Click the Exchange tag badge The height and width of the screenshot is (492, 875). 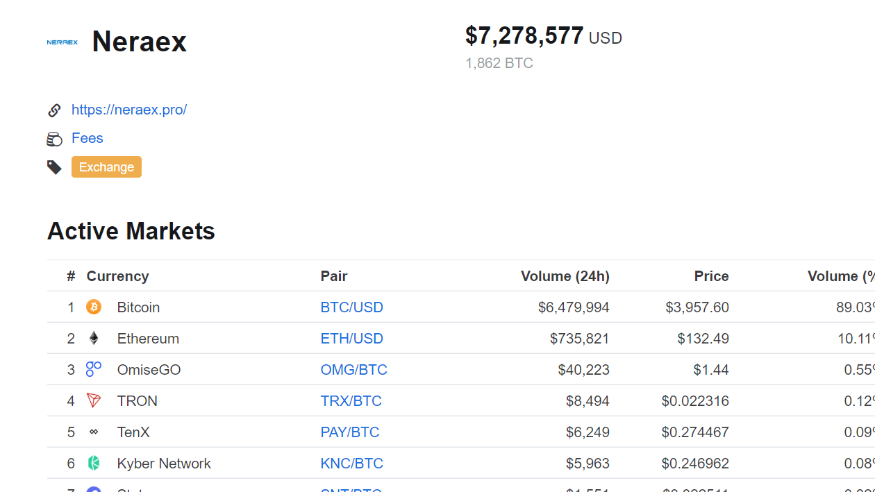point(106,167)
